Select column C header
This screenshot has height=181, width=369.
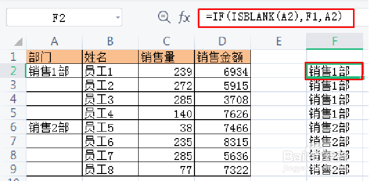167,41
